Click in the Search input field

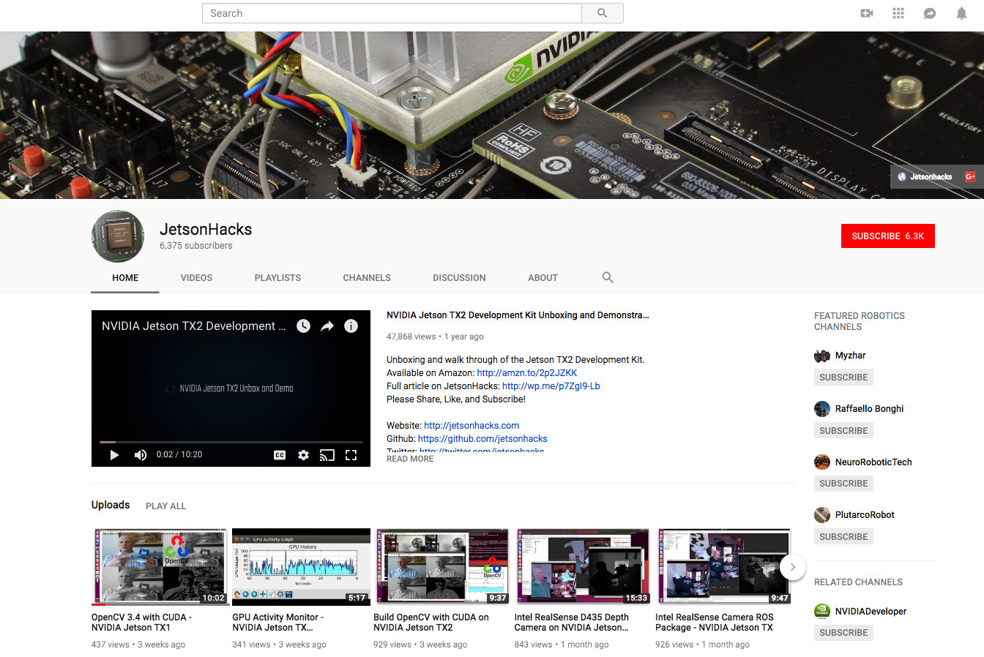pyautogui.click(x=392, y=13)
